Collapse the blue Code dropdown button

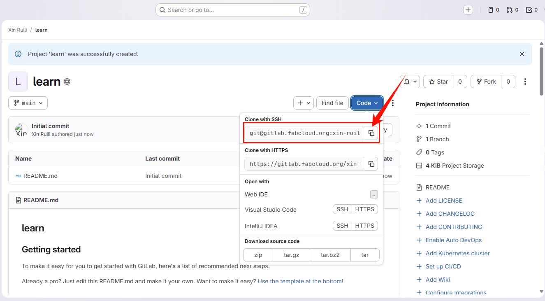(367, 103)
